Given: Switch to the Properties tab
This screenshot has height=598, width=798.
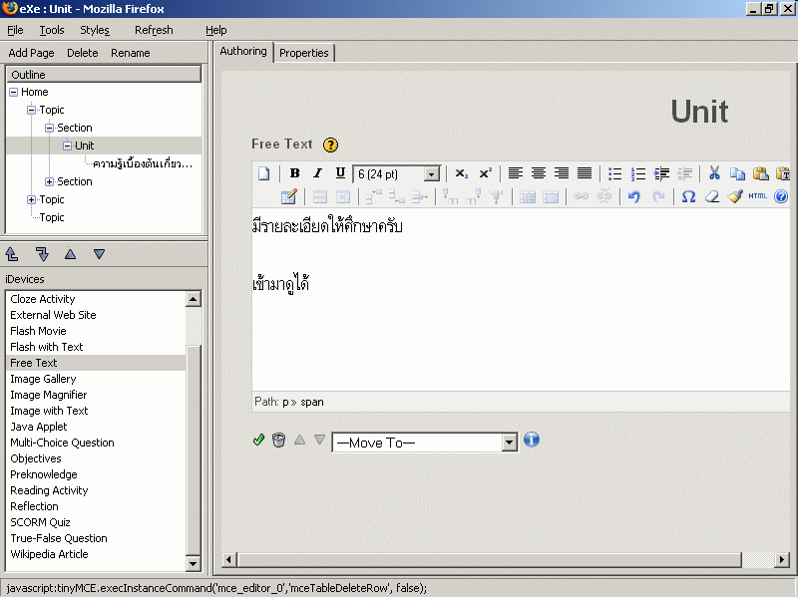Looking at the screenshot, I should pos(304,53).
